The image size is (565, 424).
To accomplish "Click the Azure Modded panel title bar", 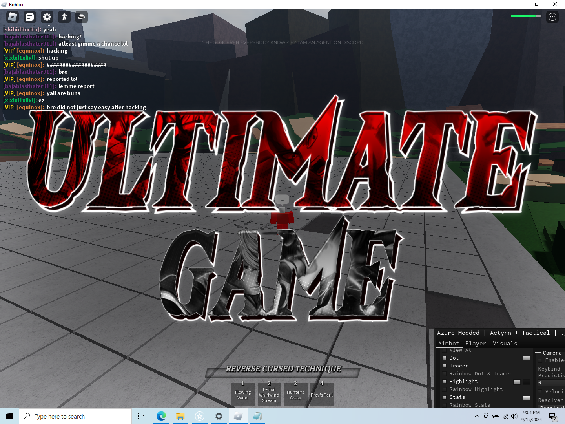I will (x=500, y=333).
